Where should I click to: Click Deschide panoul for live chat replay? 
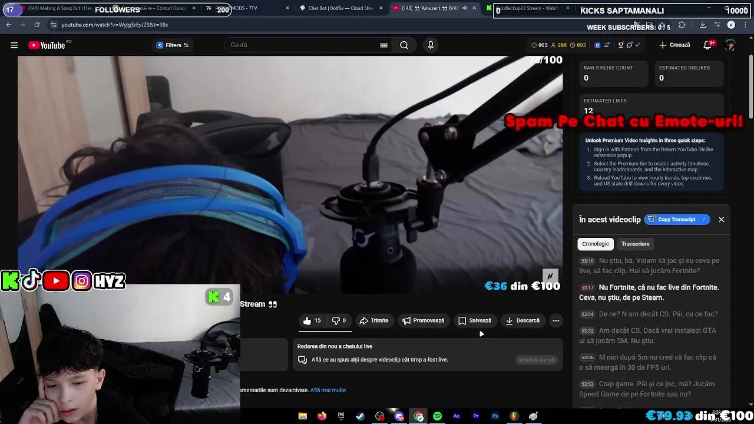click(536, 360)
